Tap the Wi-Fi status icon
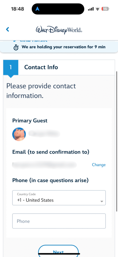 pyautogui.click(x=97, y=9)
